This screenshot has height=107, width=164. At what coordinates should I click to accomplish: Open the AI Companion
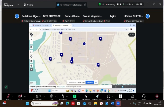[97, 96]
